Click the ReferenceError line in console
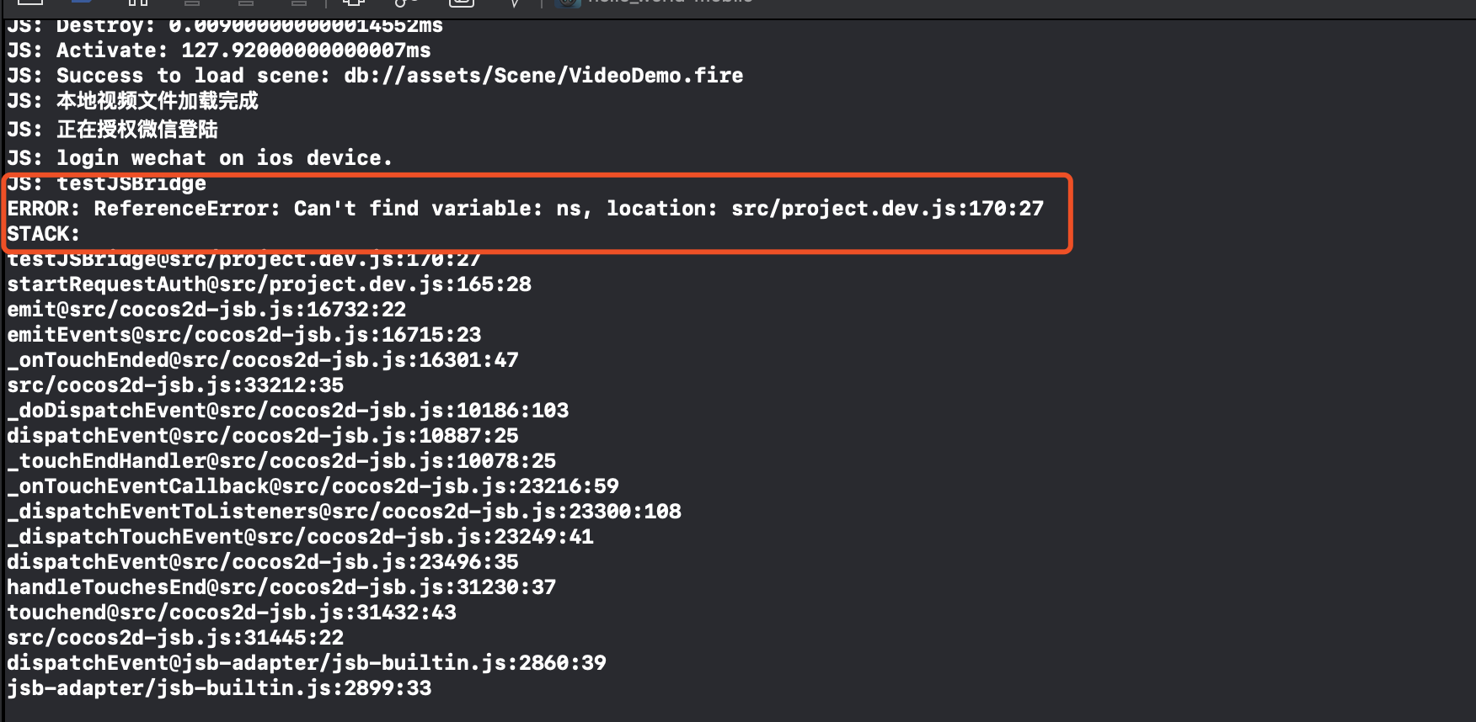This screenshot has height=722, width=1476. click(x=525, y=209)
